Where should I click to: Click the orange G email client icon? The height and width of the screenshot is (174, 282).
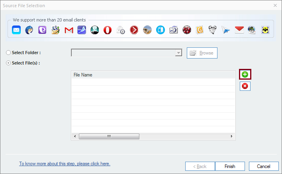click(x=200, y=30)
